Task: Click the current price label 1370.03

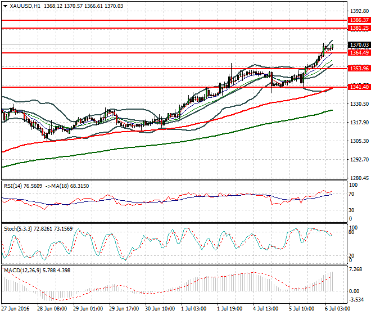Action: pos(359,45)
